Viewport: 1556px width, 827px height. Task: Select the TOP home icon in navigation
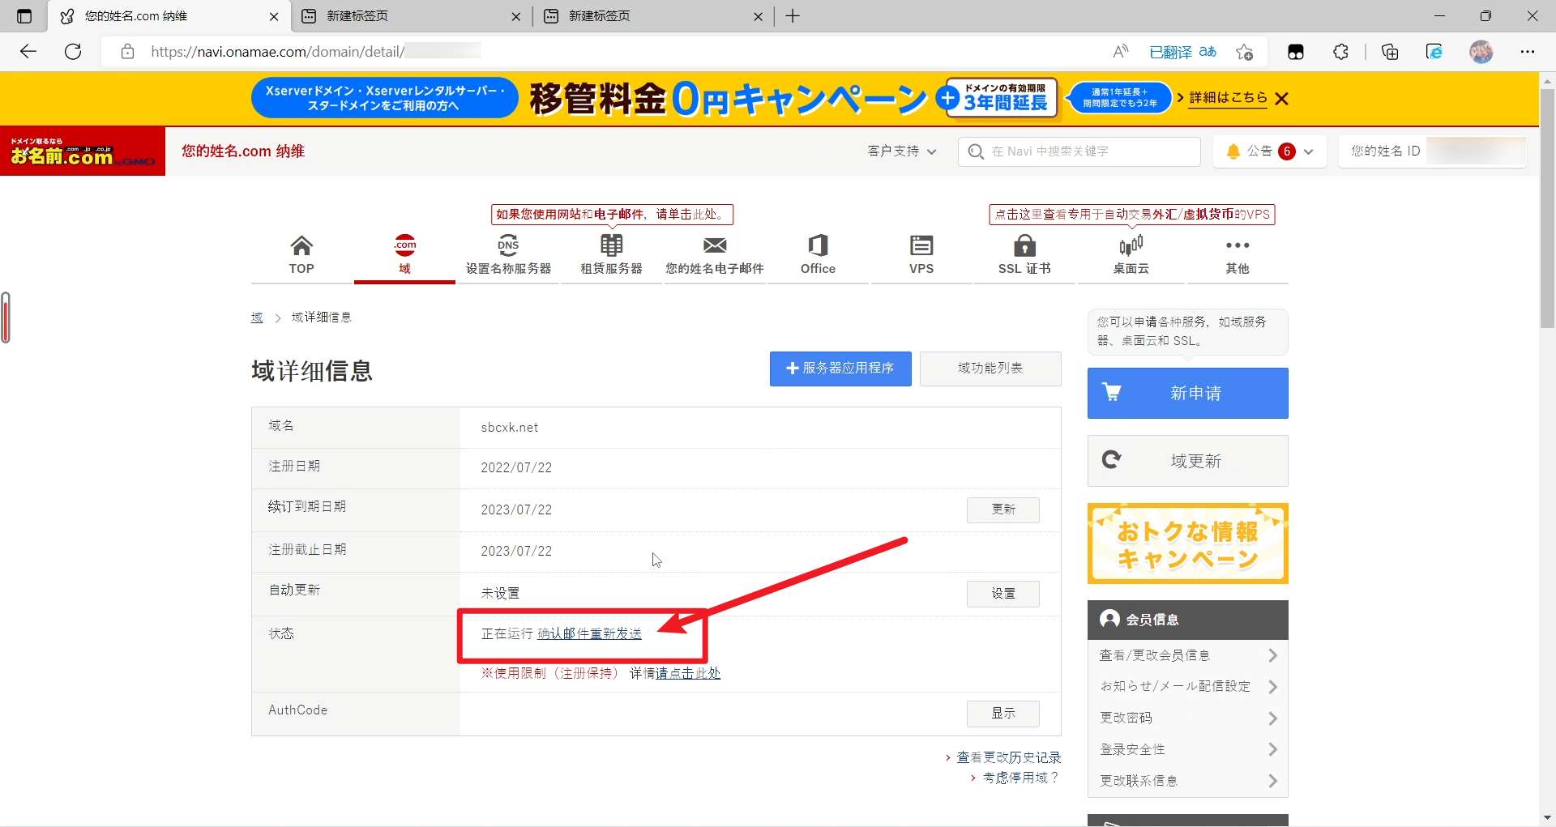[301, 247]
